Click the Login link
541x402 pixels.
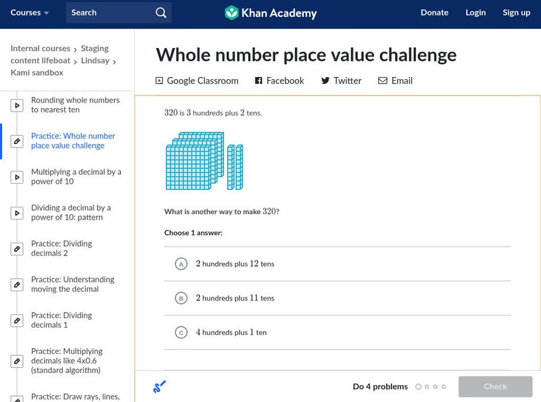475,13
